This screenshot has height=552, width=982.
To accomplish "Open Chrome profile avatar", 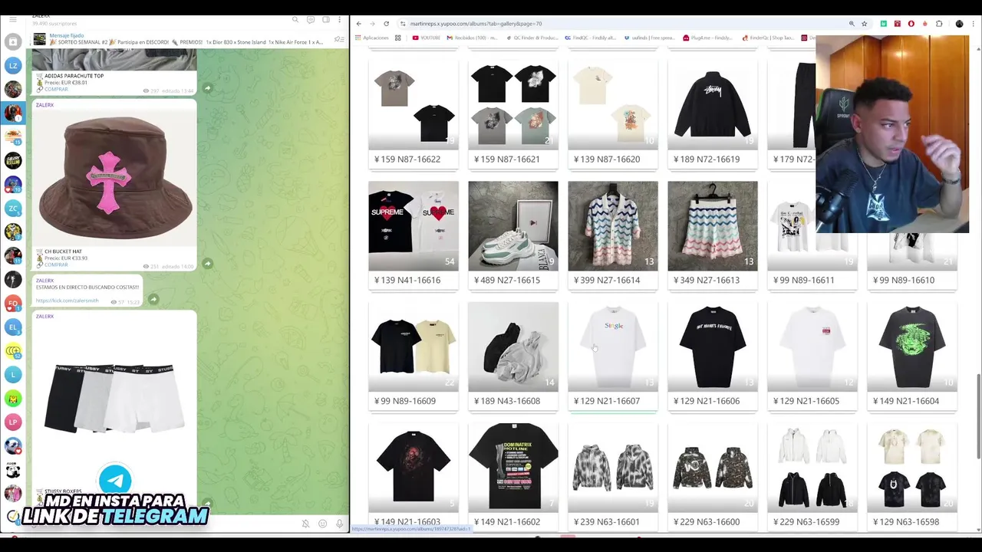I will [959, 24].
